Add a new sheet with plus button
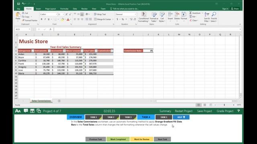 [59, 101]
